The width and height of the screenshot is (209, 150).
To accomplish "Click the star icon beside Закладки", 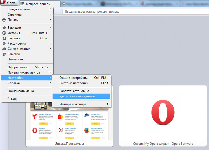I will click(4, 28).
